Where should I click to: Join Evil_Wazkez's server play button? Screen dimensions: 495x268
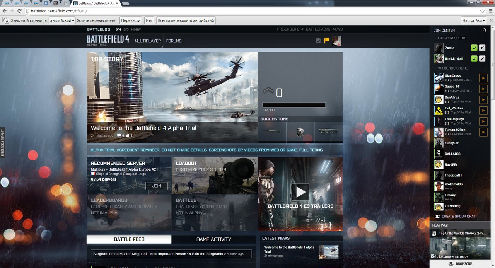(x=483, y=111)
